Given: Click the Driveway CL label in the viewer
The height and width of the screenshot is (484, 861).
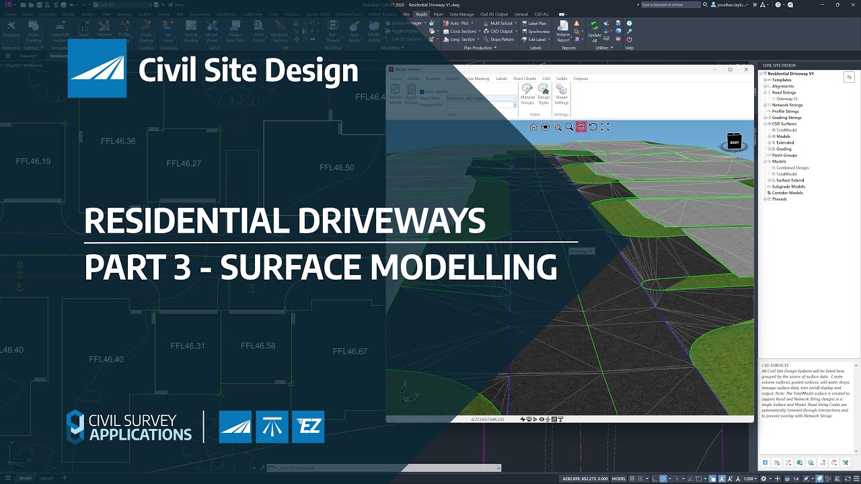Looking at the screenshot, I should pyautogui.click(x=582, y=251).
